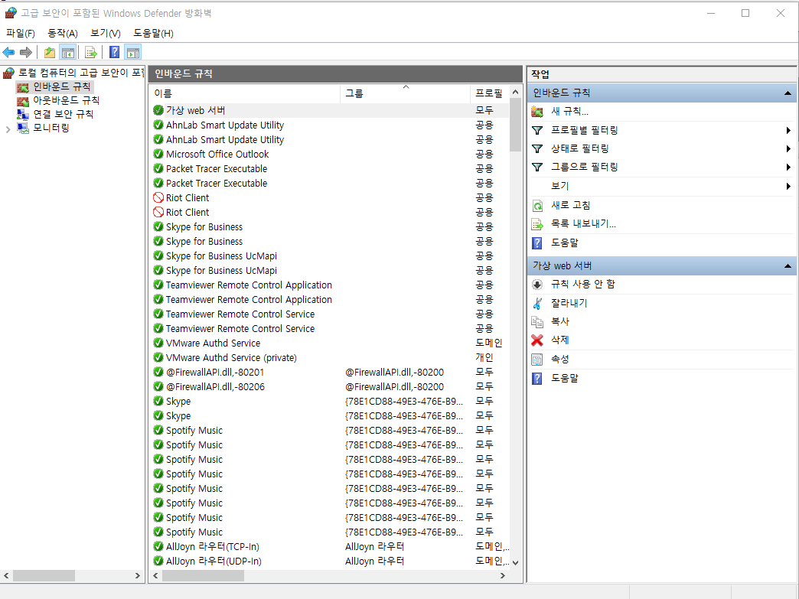The height and width of the screenshot is (599, 799).
Task: Select 인바운드 규칙 in the tree
Action: 62,86
